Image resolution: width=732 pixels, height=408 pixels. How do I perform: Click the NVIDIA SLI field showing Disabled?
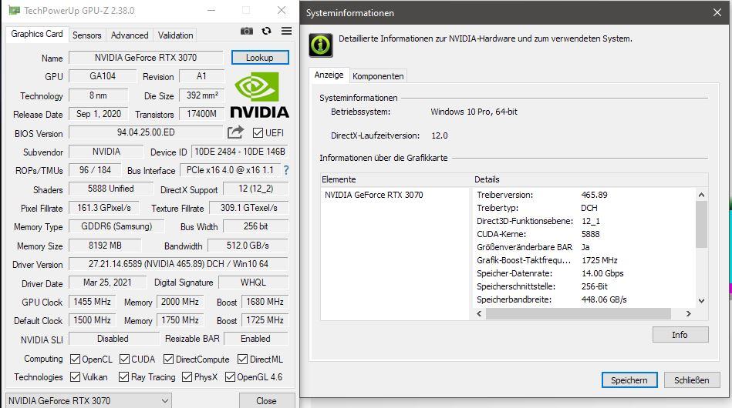pos(113,339)
